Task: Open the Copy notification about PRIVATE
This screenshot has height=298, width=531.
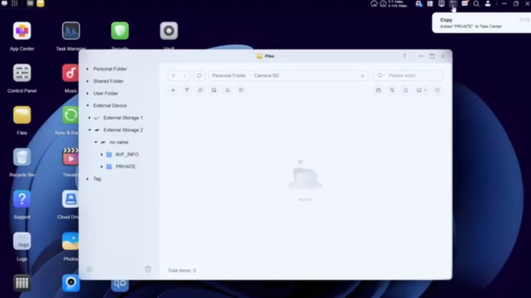Action: pos(481,23)
